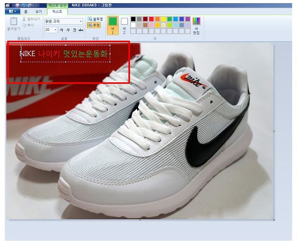Pick pink from the color palette
Viewport: 297px width, 241px height.
(151, 25)
